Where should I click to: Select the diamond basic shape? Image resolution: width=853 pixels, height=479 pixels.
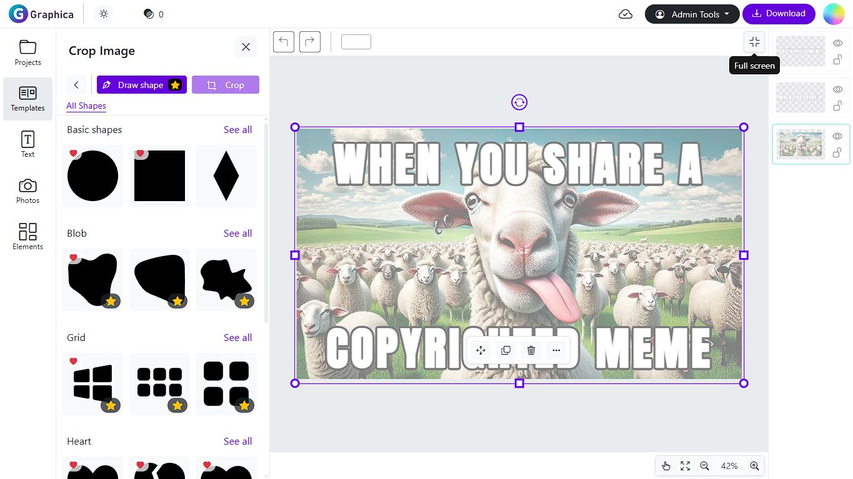tap(226, 175)
